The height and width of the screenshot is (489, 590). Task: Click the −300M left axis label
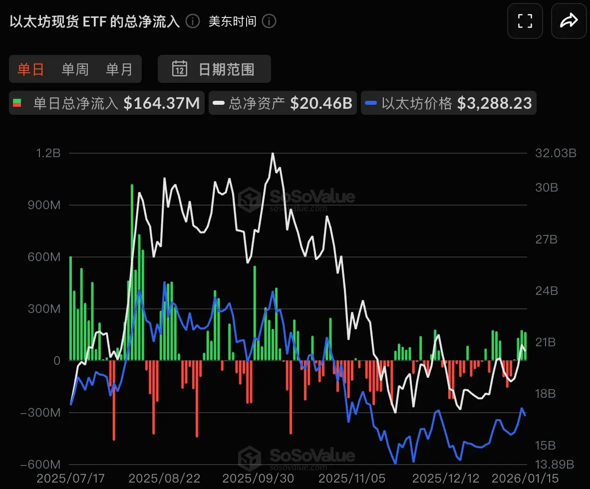[x=40, y=413]
